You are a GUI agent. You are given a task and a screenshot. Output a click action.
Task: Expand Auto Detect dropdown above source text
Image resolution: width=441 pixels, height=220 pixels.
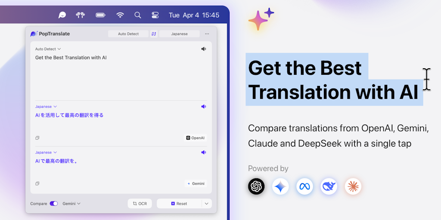pyautogui.click(x=48, y=49)
